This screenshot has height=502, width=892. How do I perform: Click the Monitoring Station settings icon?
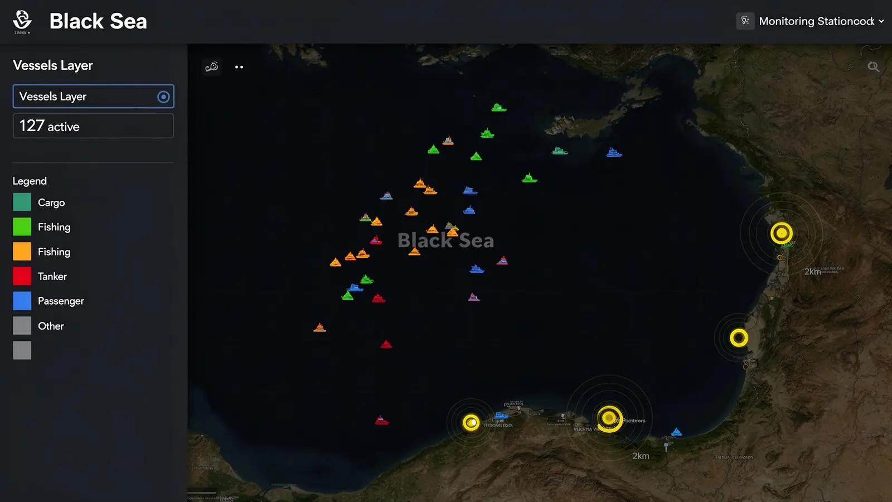pos(745,21)
